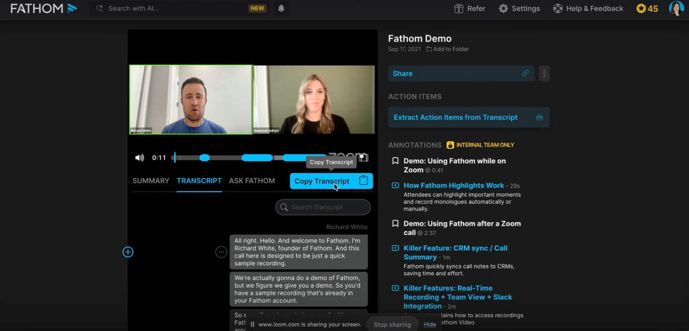Click the 0:11 playback time

tap(159, 158)
